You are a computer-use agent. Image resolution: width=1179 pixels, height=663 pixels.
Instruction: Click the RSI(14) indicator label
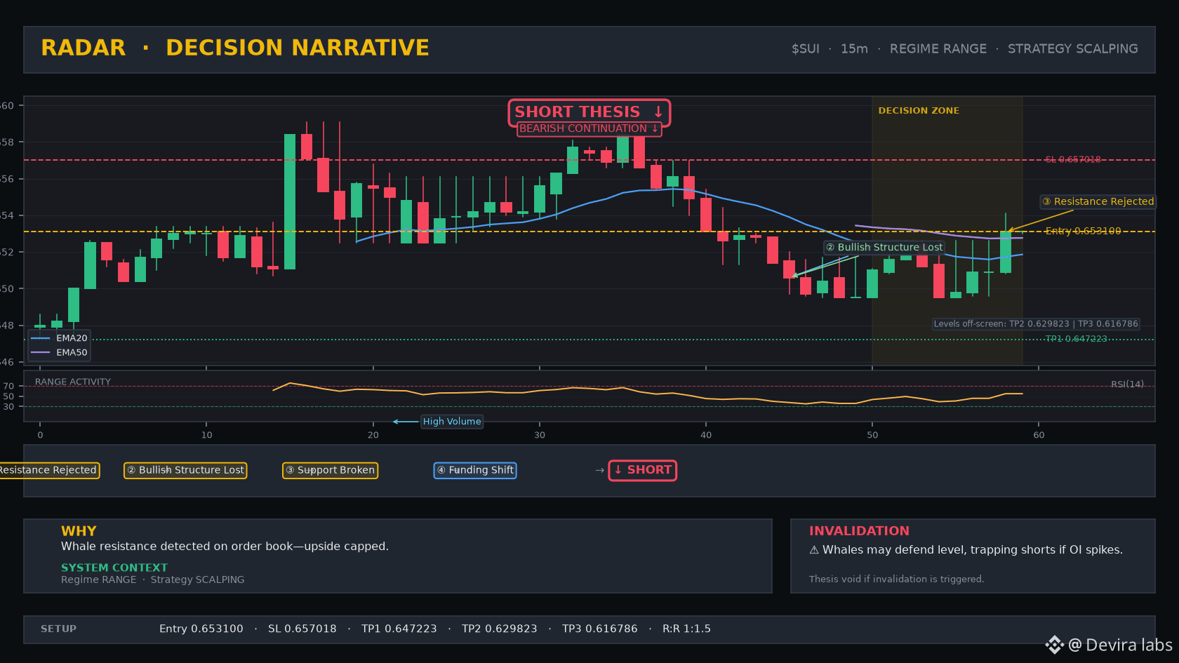click(x=1127, y=384)
